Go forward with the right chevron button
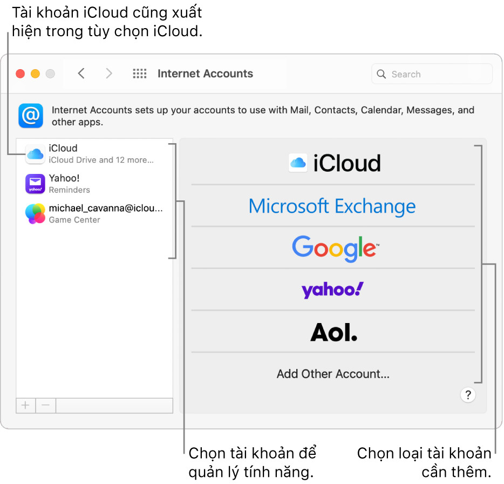504x484 pixels. click(x=109, y=73)
